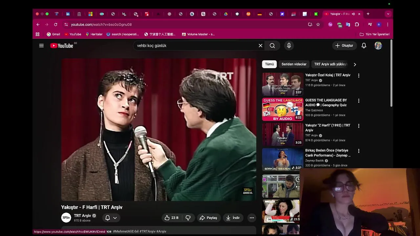Open media controls in Chrome toolbar

(370, 24)
